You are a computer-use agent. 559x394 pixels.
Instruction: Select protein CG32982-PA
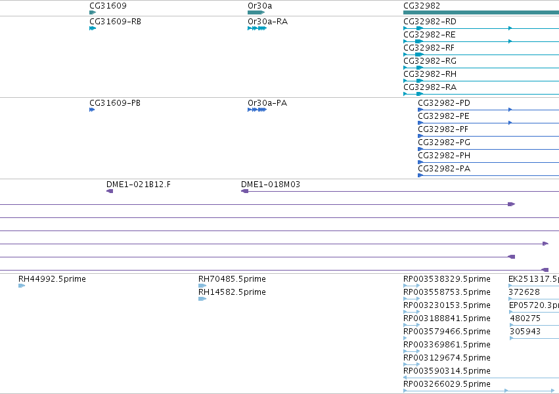[x=444, y=169]
